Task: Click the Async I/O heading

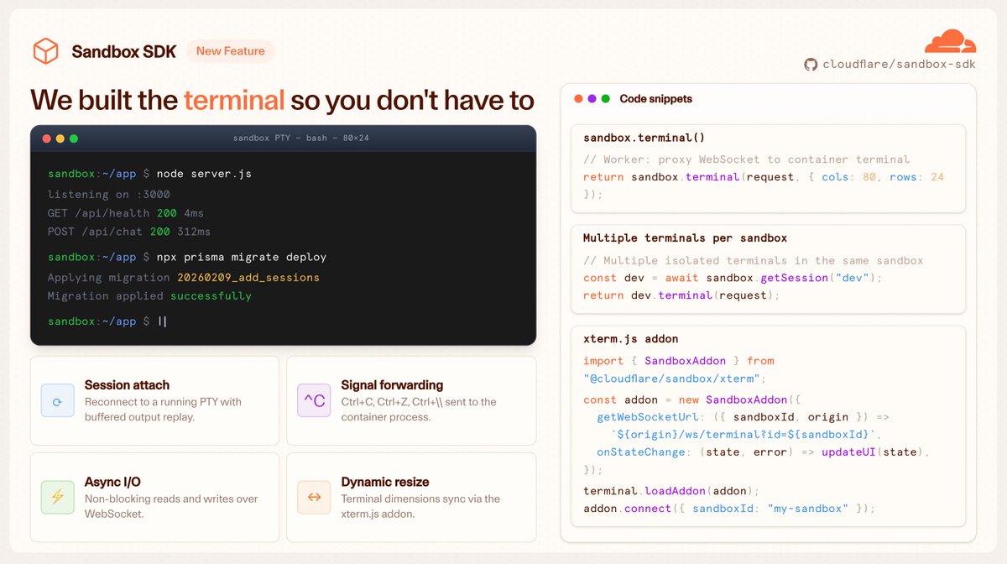Action: click(x=112, y=482)
